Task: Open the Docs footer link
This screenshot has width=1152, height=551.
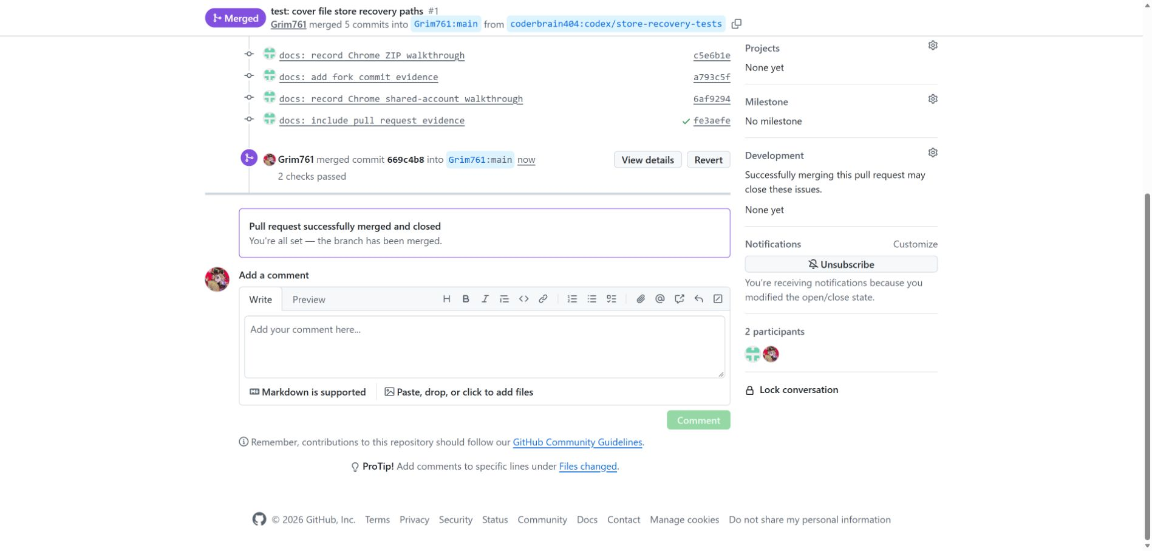Action: click(587, 520)
